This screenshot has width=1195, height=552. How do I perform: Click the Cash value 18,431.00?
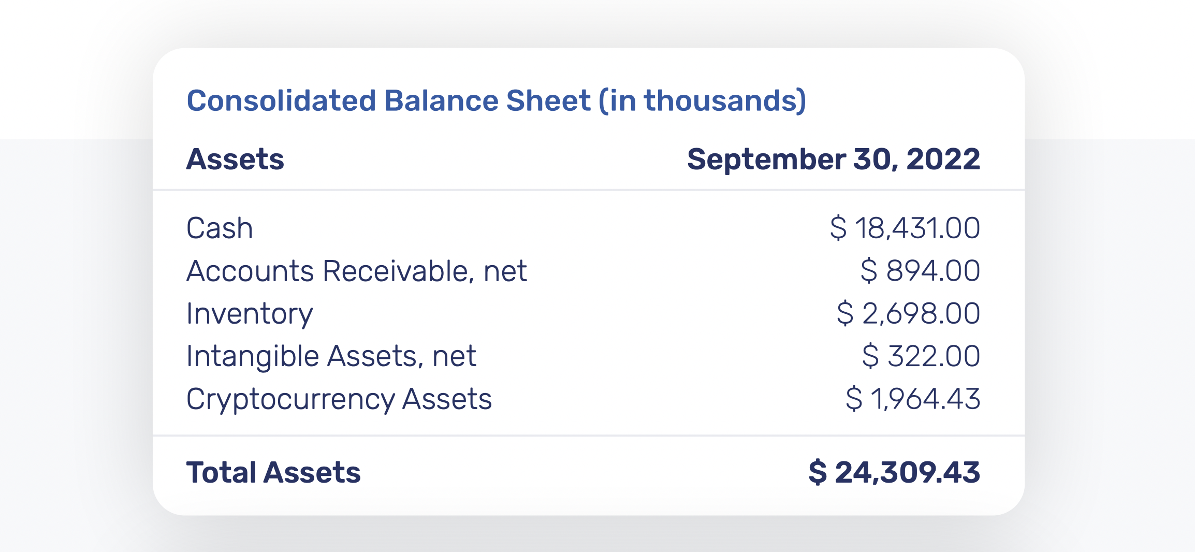tap(917, 228)
